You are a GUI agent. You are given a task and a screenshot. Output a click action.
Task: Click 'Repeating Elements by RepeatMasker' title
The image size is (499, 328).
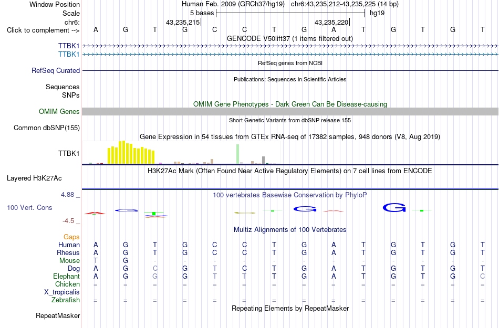[x=290, y=308]
